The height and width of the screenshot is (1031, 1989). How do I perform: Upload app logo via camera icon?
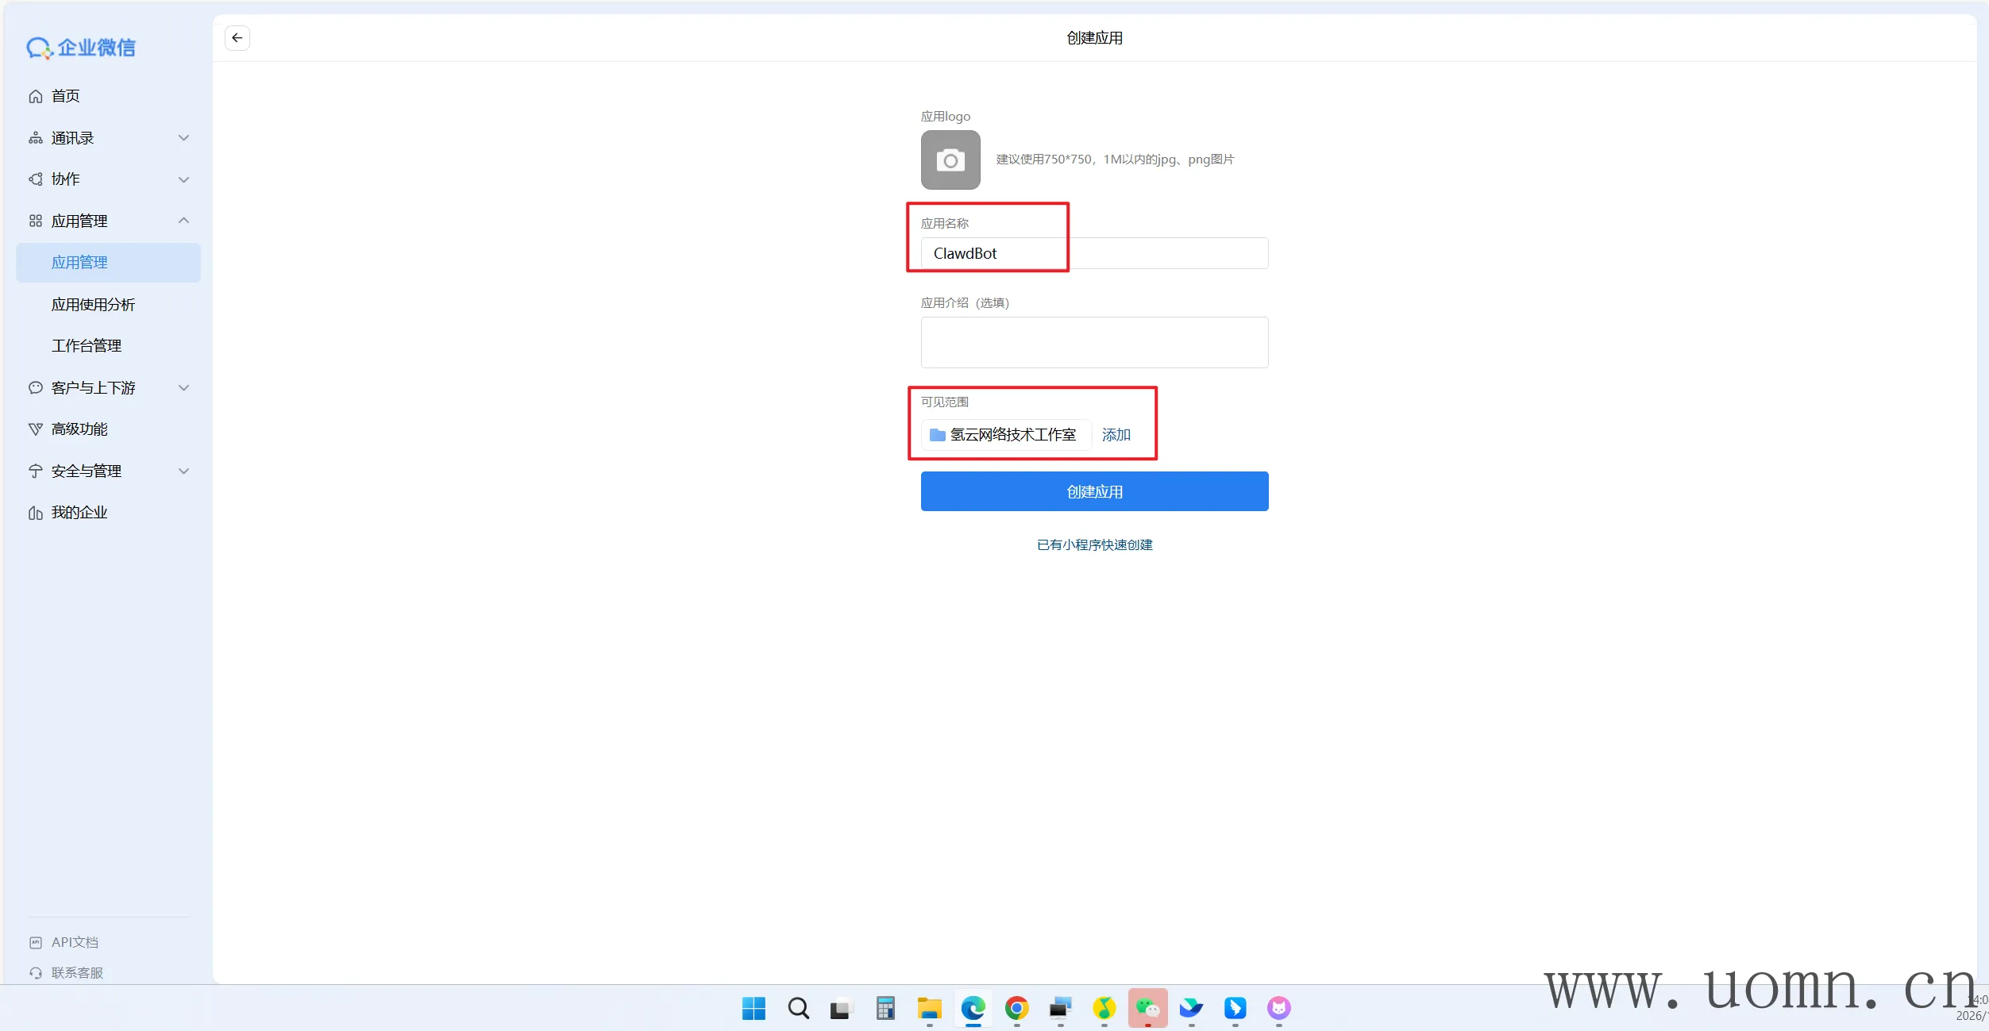tap(950, 160)
